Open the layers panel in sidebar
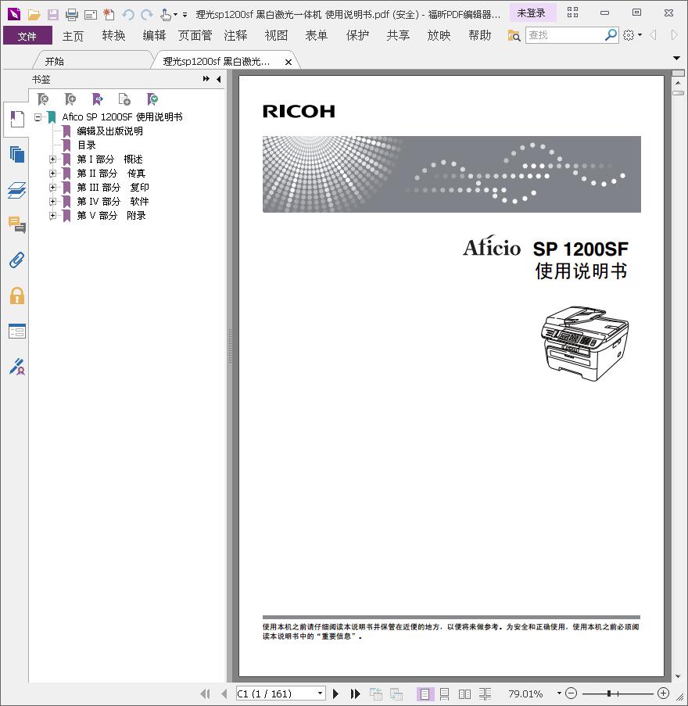688x706 pixels. click(17, 190)
